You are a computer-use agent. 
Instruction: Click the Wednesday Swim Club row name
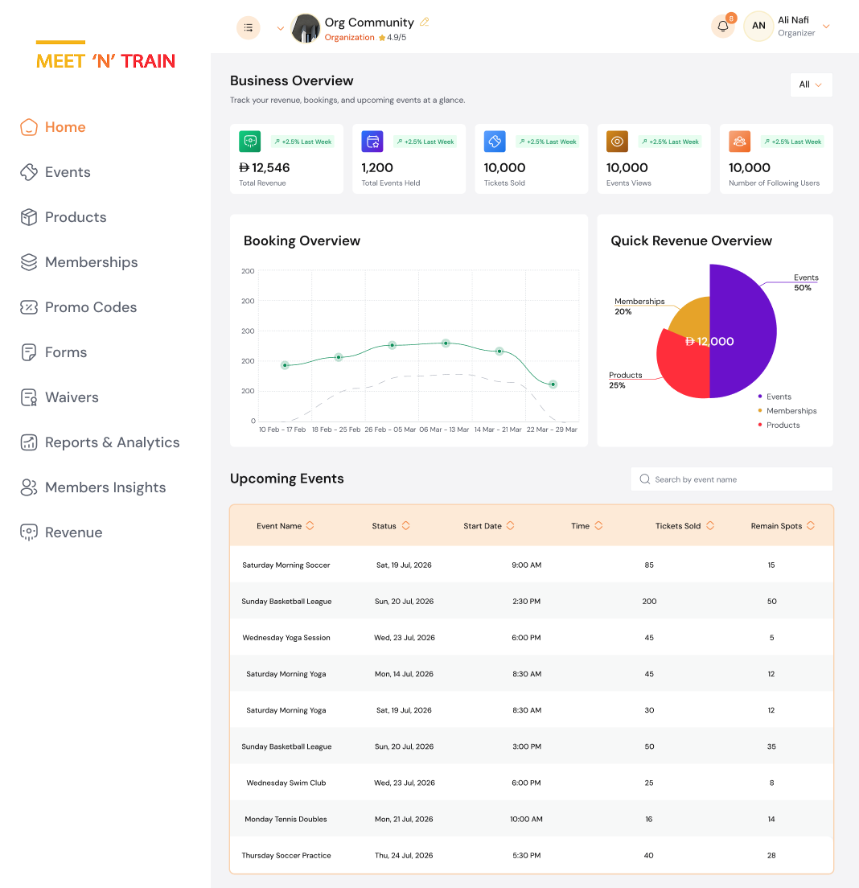[286, 783]
